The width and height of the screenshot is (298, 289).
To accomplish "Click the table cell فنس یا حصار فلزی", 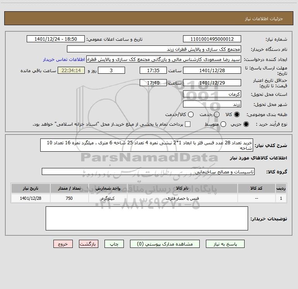I will point(182,198).
